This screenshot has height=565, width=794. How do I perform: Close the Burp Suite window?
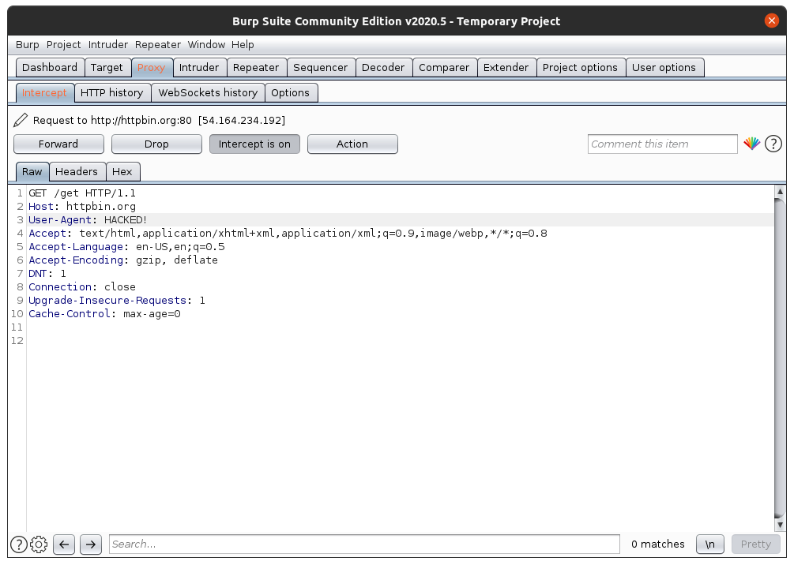click(771, 21)
